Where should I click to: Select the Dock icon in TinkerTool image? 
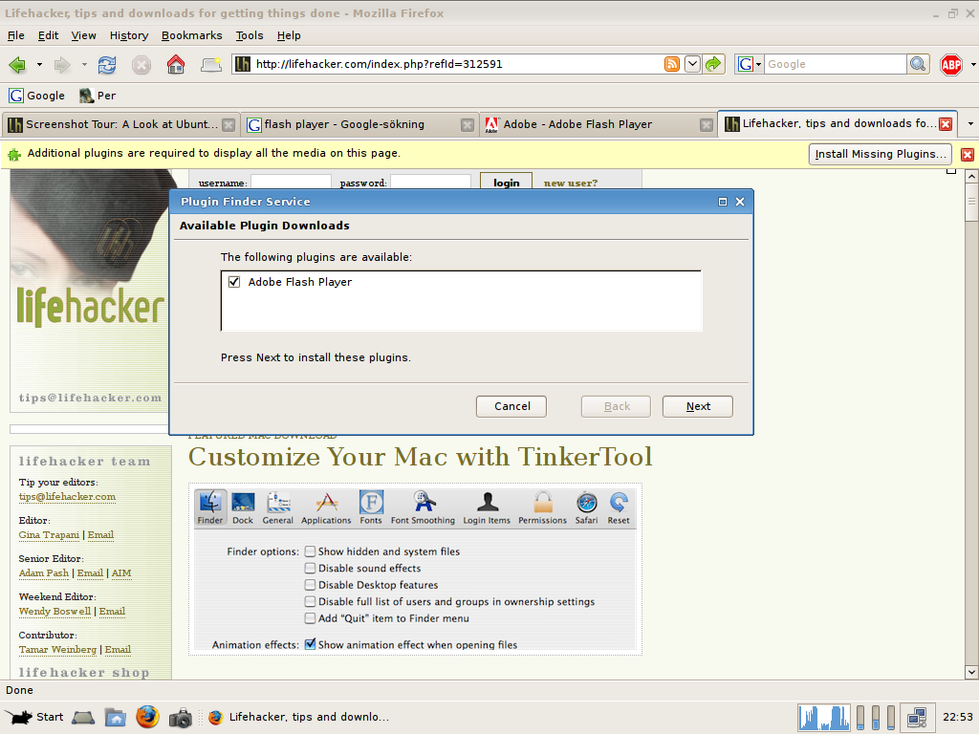243,507
